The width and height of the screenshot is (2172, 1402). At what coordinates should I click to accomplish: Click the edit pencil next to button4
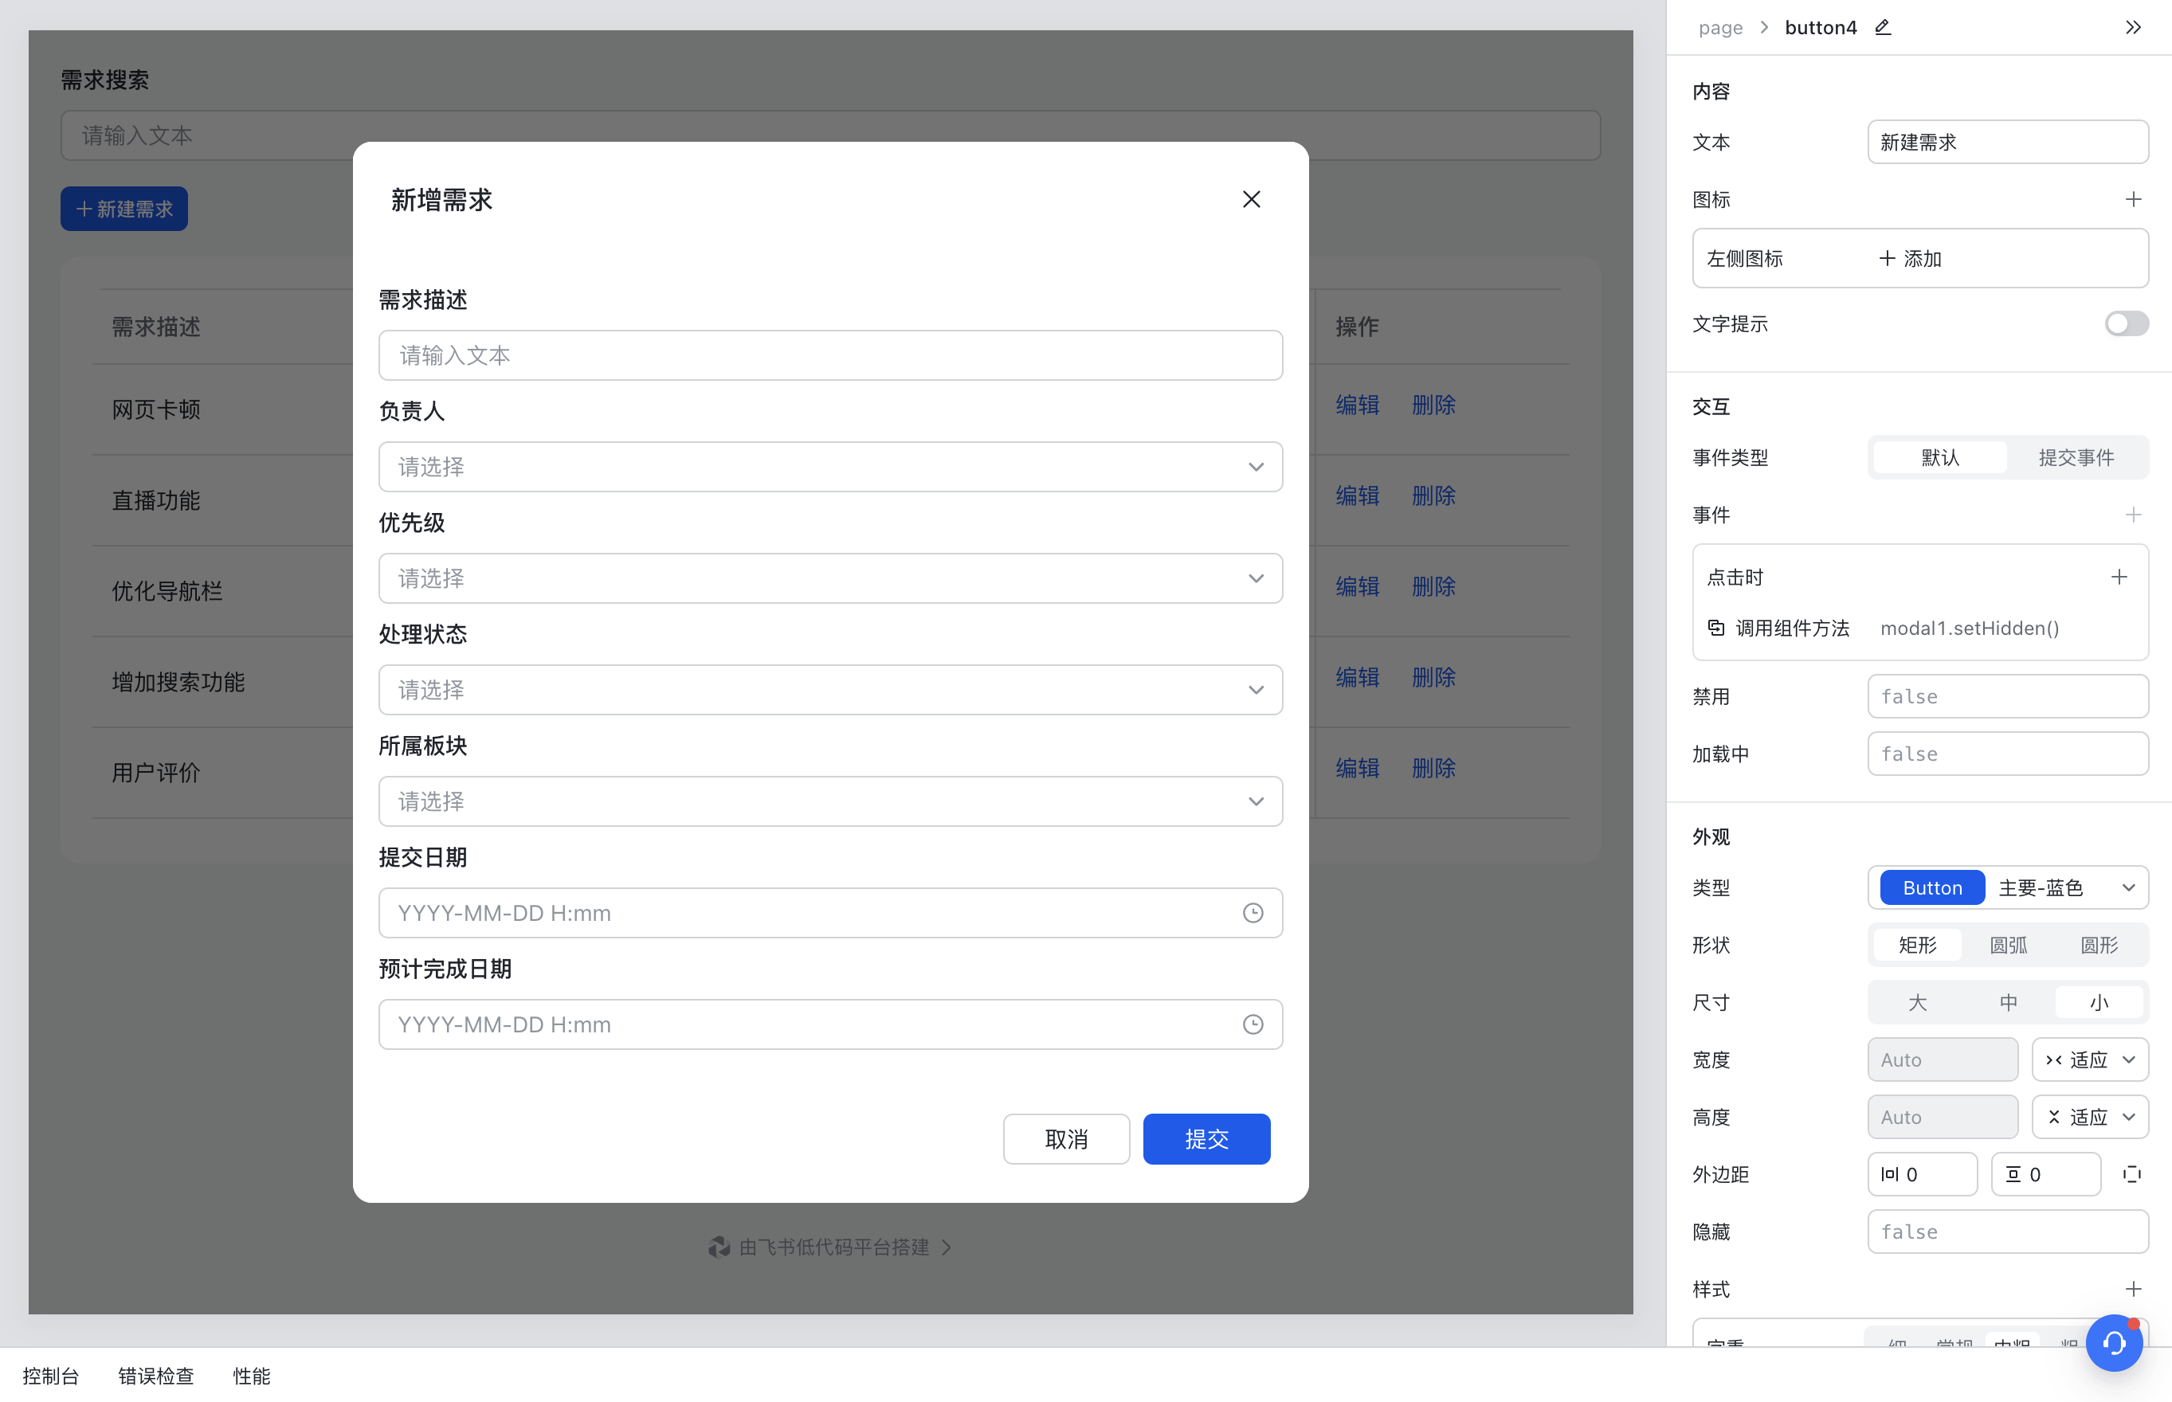(x=1883, y=27)
